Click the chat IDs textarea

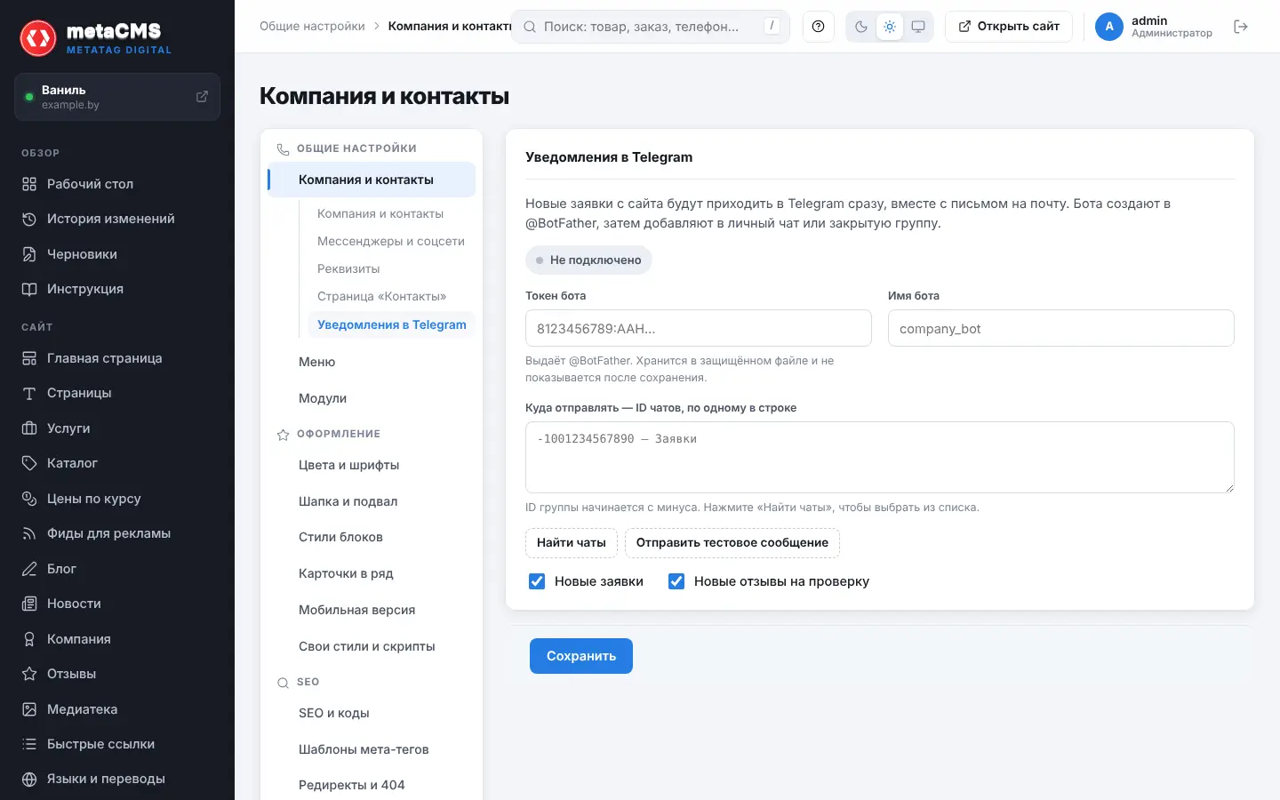(x=880, y=457)
